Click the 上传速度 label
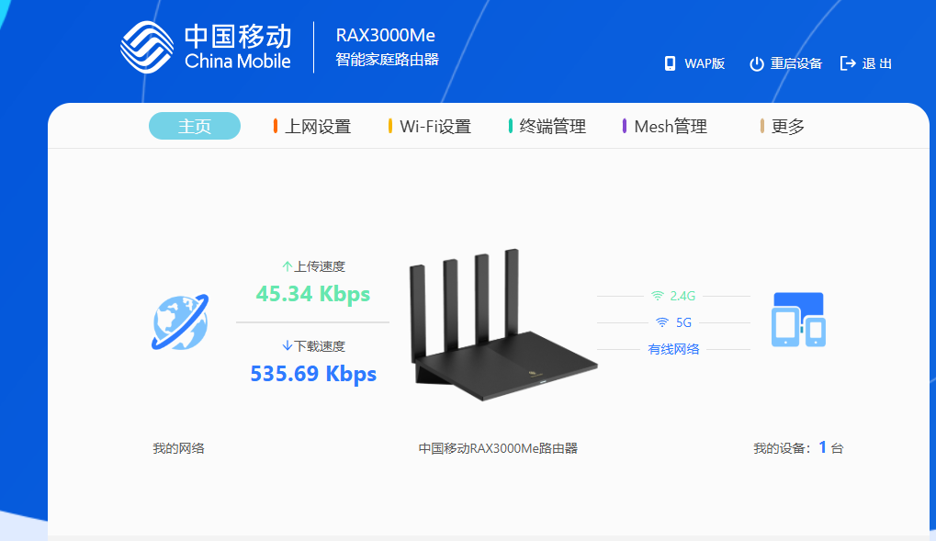 [320, 266]
